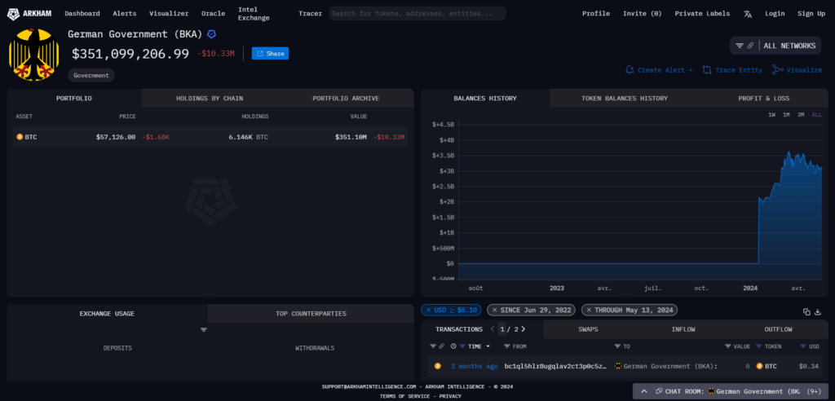Set the chart range to 1M
835x401 pixels.
click(x=786, y=114)
